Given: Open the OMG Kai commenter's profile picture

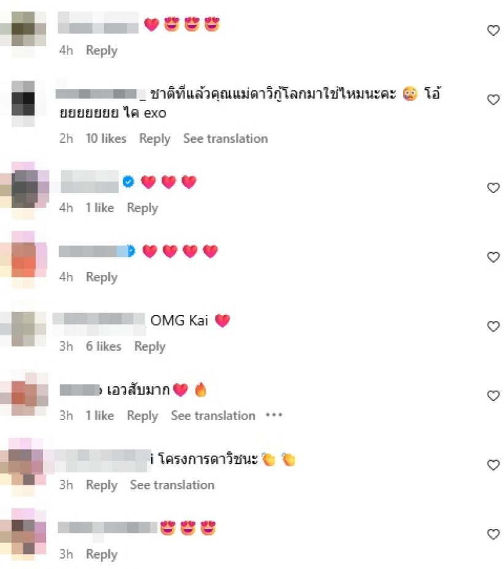Looking at the screenshot, I should [23, 328].
